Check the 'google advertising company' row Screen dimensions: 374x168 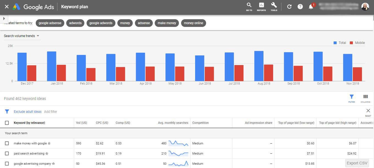click(x=7, y=164)
